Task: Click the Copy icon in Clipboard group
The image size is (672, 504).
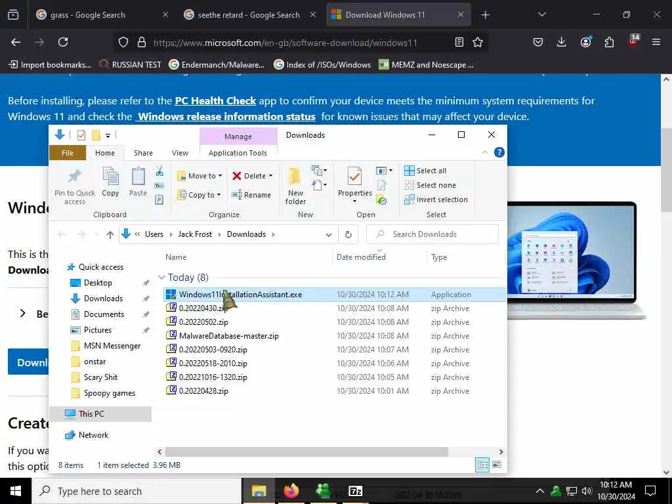Action: pos(110,182)
